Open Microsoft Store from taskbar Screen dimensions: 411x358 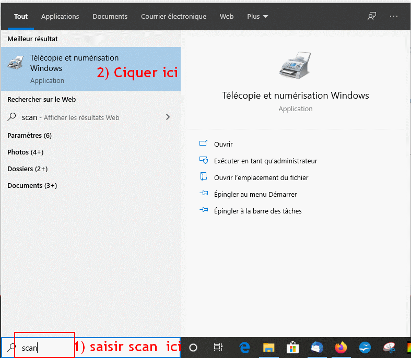(292, 348)
